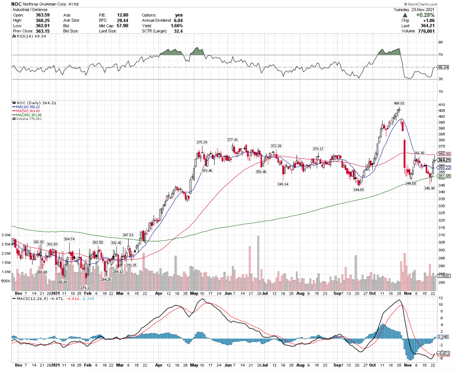
Task: Click the 349.14 low price label
Action: [x=283, y=184]
